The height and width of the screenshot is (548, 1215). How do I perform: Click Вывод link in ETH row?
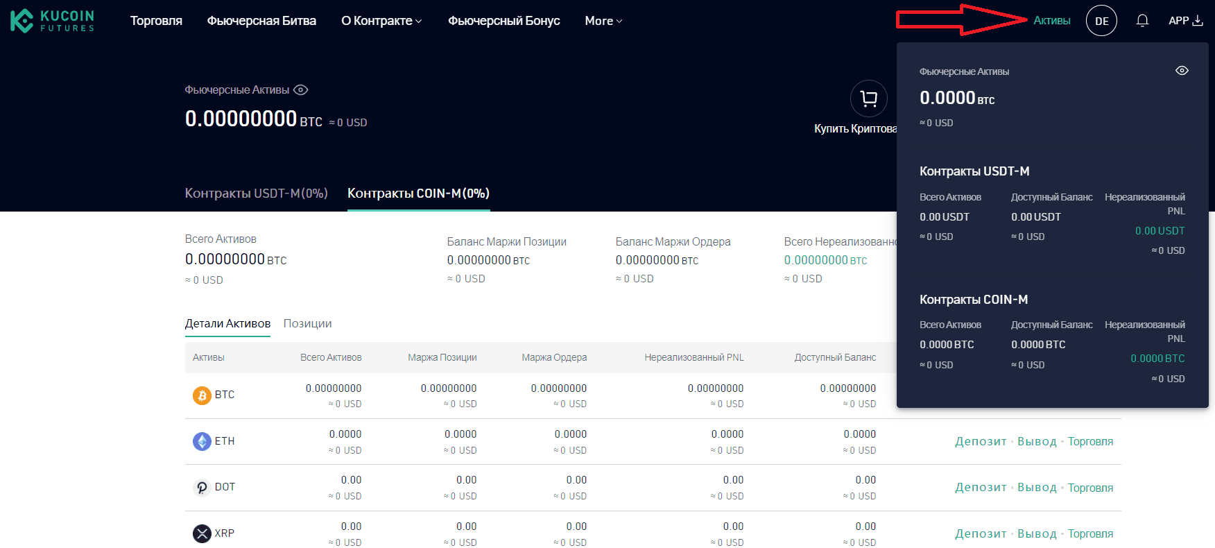1037,442
